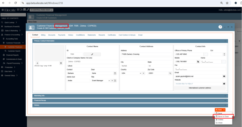Expand the History section panel
The width and height of the screenshot is (242, 127).
point(130,105)
